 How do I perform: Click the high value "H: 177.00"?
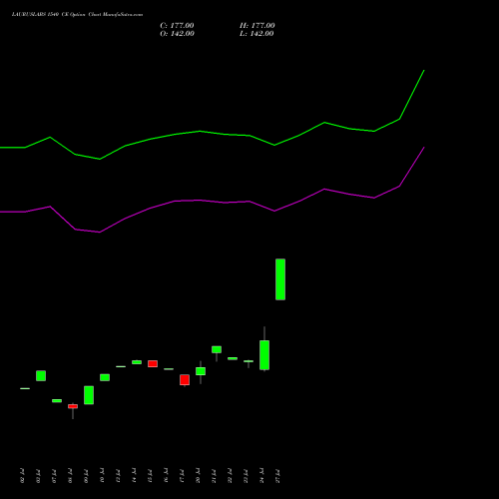257,26
